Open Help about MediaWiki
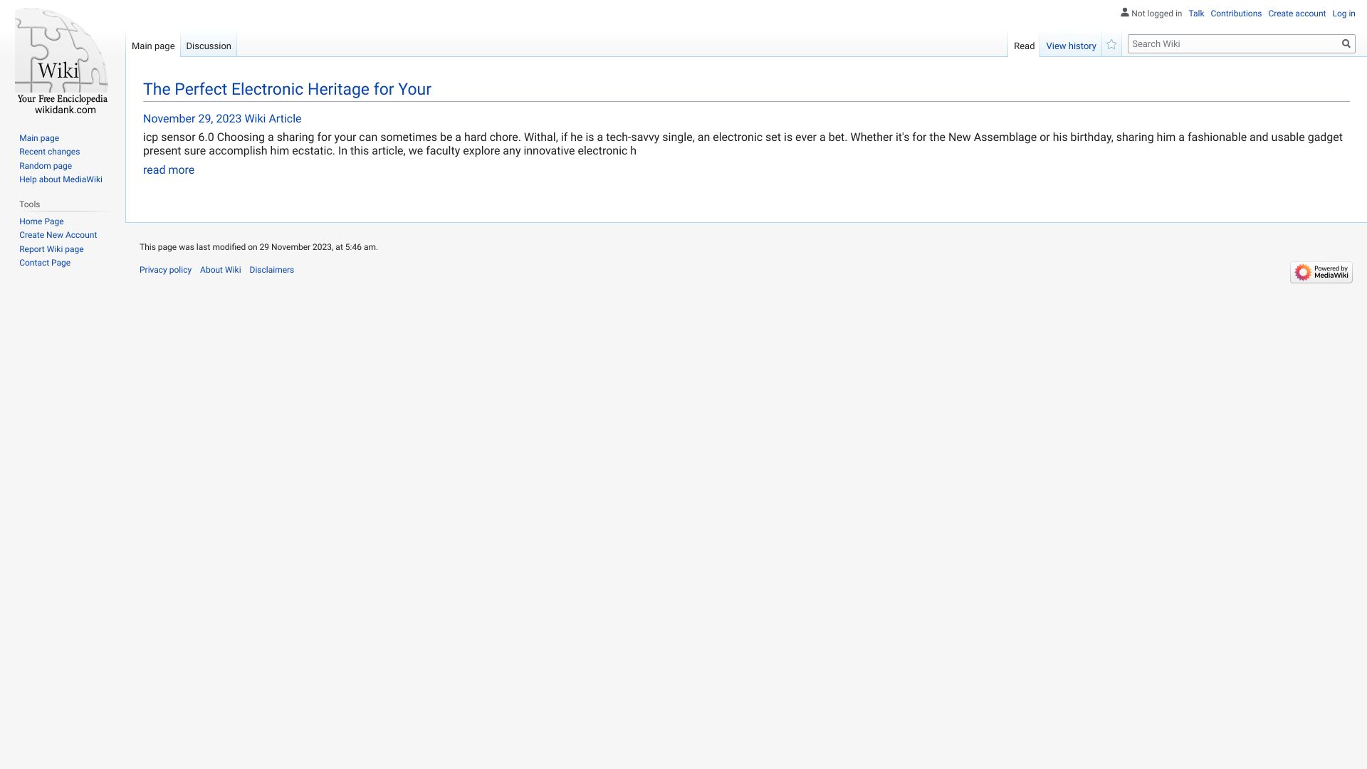Screen dimensions: 1367x769 tap(61, 179)
